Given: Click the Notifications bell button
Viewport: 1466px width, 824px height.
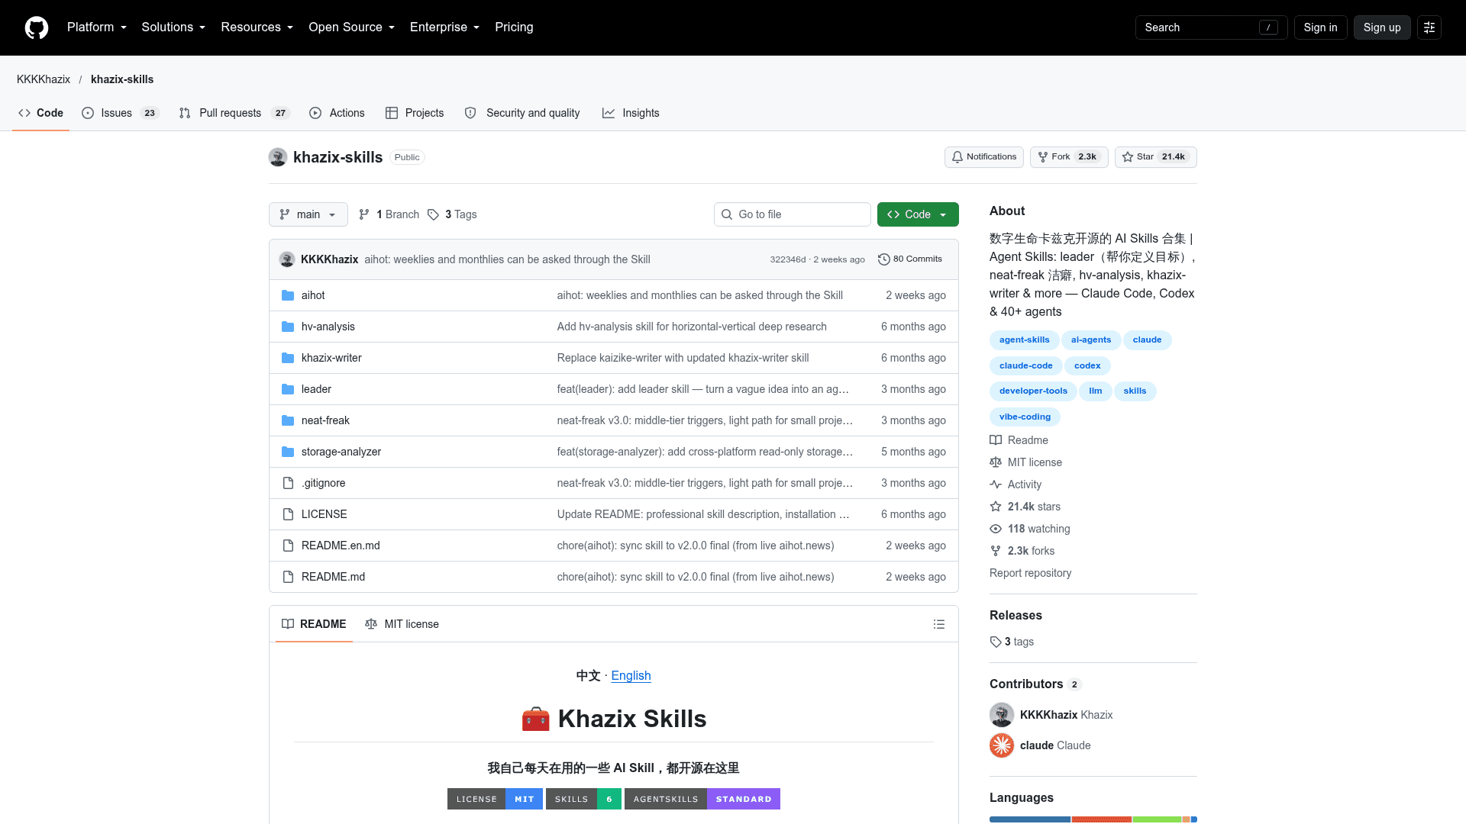Looking at the screenshot, I should coord(984,157).
